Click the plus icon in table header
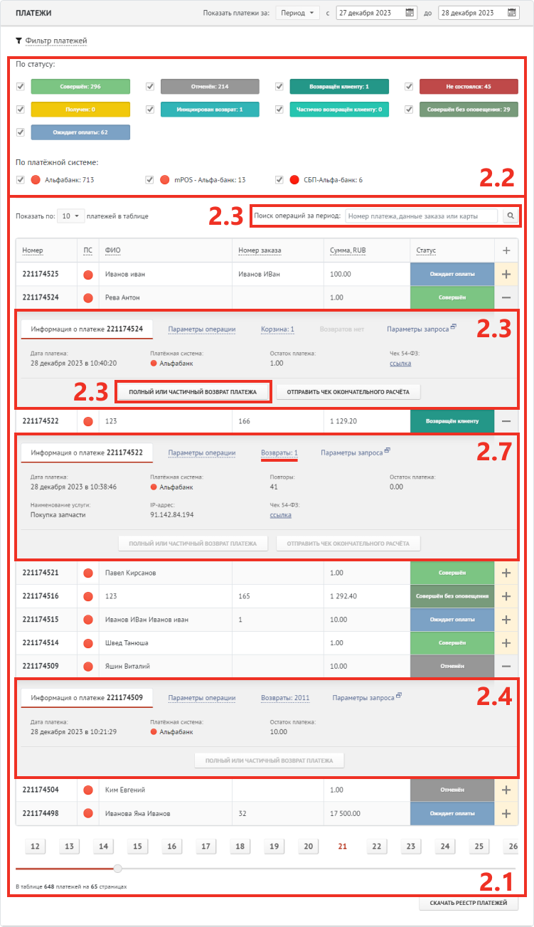The height and width of the screenshot is (927, 534). 506,250
